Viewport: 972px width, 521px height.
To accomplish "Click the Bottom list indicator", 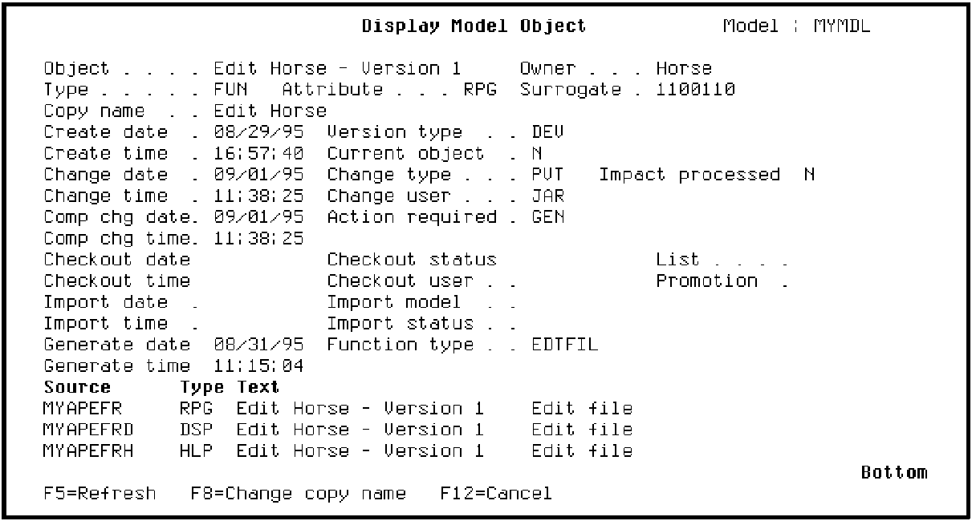I will [893, 472].
